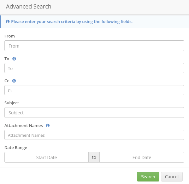The height and width of the screenshot is (184, 189).
Task: Click the Subject field label
Action: click(12, 103)
